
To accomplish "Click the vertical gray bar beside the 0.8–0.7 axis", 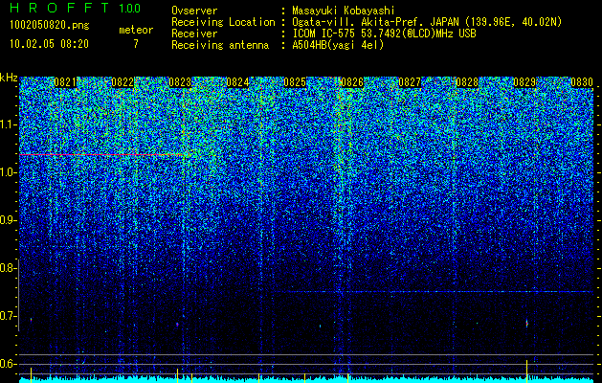I will click(18, 295).
